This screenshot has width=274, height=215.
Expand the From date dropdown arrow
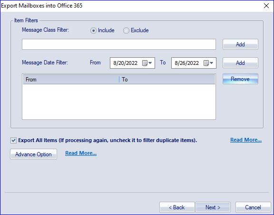tap(150, 63)
